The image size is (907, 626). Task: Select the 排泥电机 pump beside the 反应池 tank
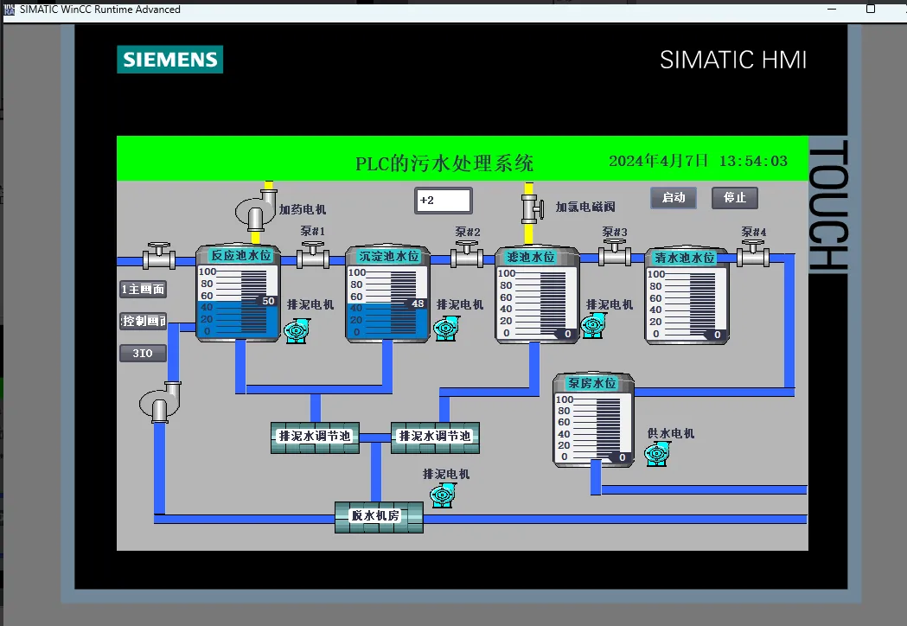(297, 330)
